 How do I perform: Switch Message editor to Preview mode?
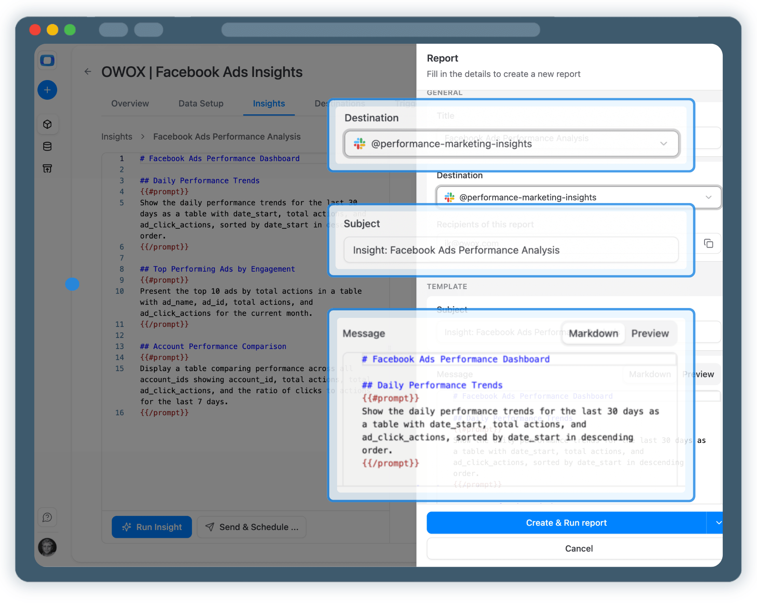[x=650, y=333]
